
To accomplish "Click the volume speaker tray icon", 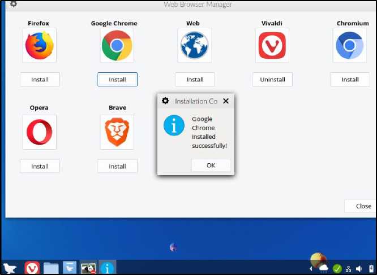I will coord(359,269).
